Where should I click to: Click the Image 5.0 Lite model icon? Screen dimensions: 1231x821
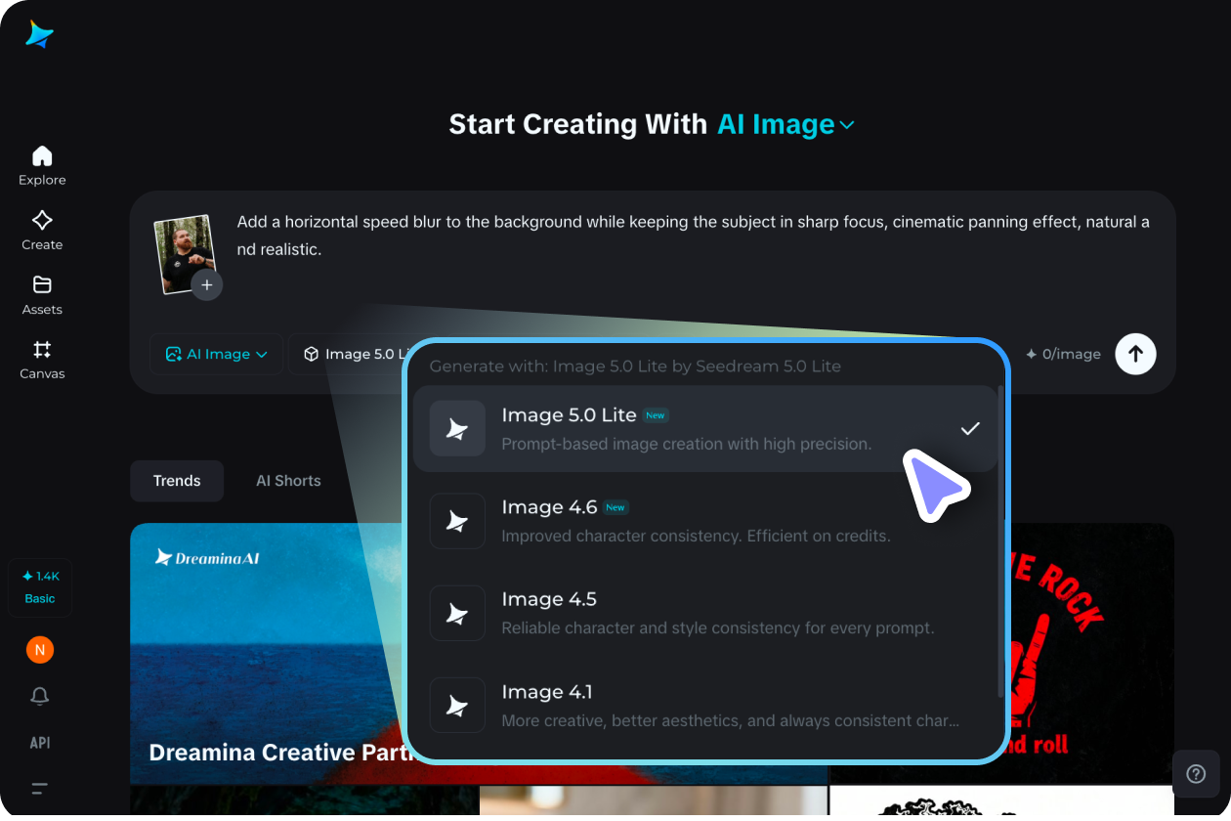(457, 428)
